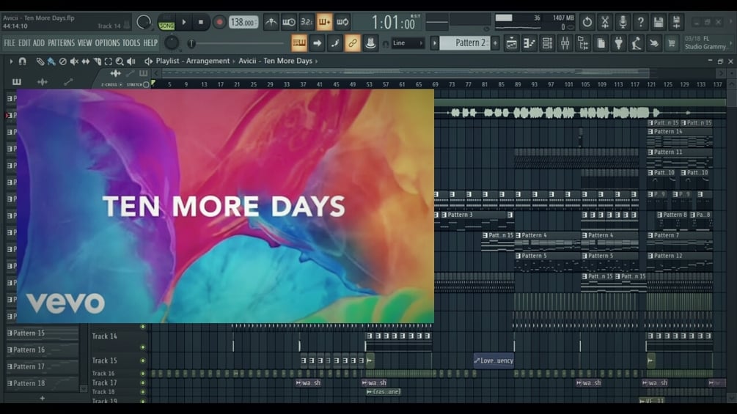
Task: Open the tempo tapper icon
Action: pos(637,43)
